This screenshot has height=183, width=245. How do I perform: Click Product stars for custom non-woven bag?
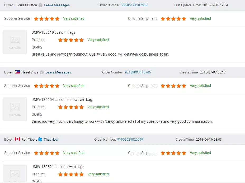click(71, 107)
